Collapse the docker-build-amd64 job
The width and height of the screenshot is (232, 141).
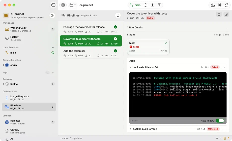coord(130,67)
